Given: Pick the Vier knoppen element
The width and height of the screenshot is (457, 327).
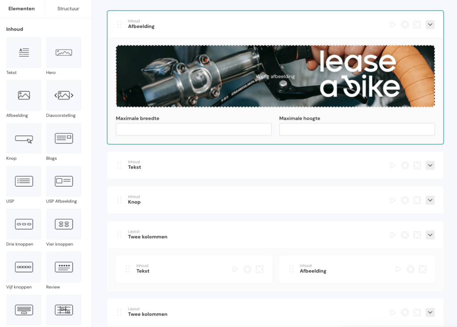Looking at the screenshot, I should [x=63, y=224].
